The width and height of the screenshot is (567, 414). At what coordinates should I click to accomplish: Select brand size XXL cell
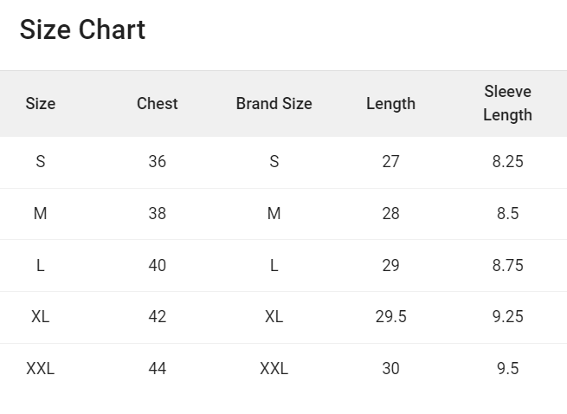click(274, 369)
